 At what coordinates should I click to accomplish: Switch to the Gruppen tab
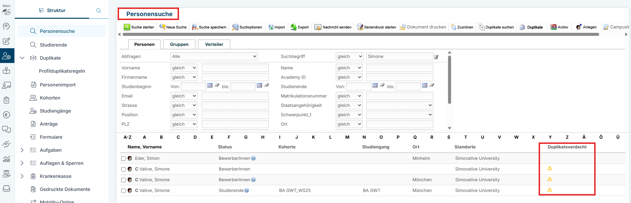pyautogui.click(x=179, y=44)
